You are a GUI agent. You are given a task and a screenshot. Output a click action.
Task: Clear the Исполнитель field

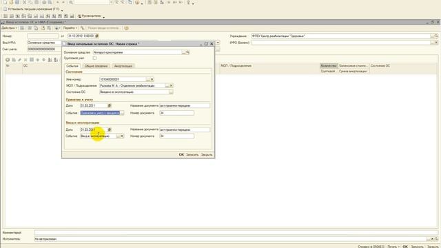click(x=432, y=239)
